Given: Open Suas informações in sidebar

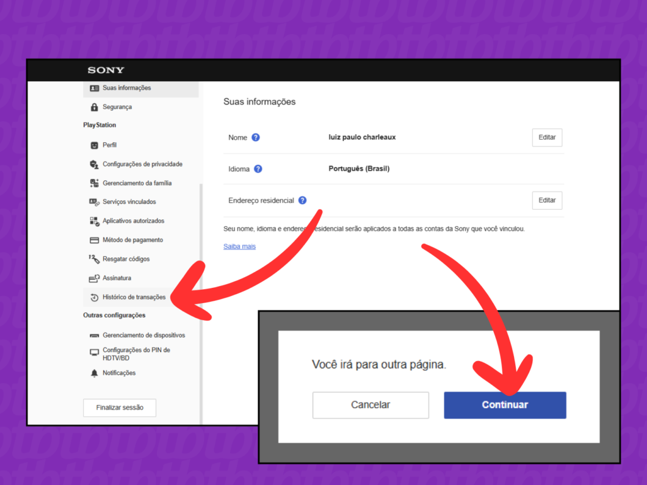Looking at the screenshot, I should point(141,88).
